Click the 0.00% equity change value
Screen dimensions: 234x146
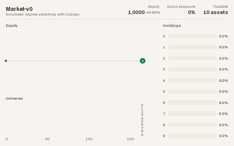tap(154, 12)
